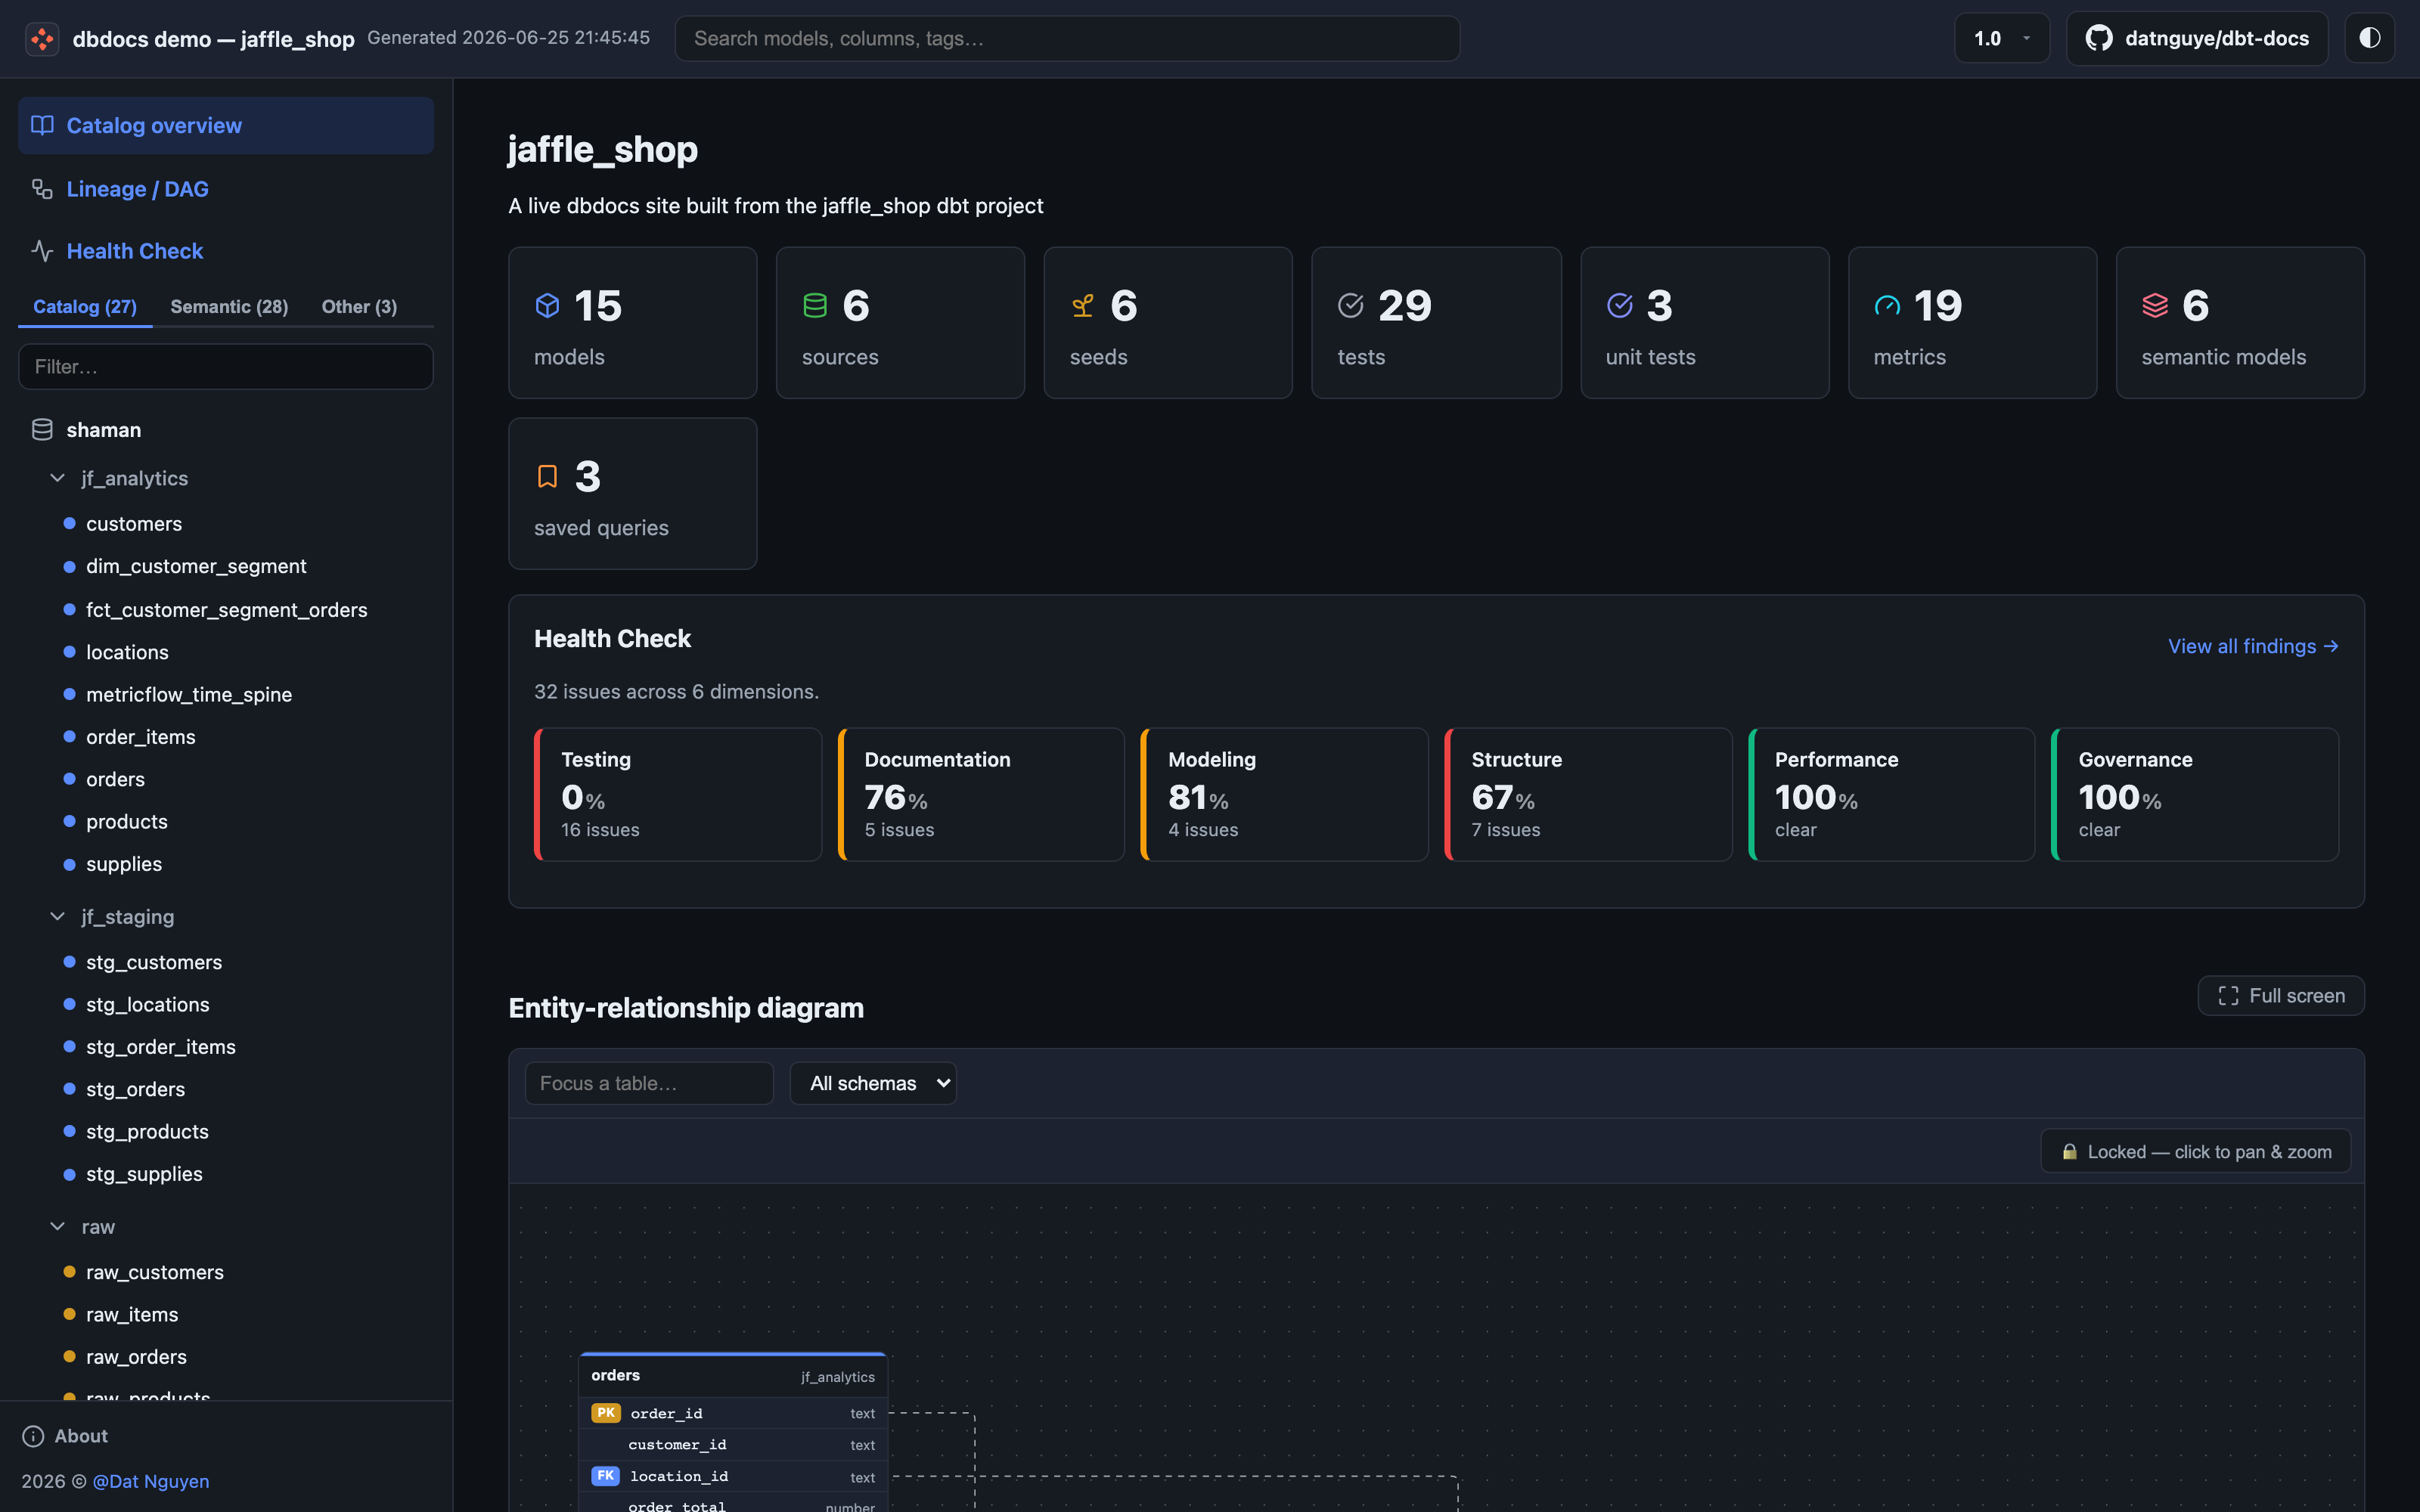Click the search models input field
The height and width of the screenshot is (1512, 2420).
point(1067,38)
